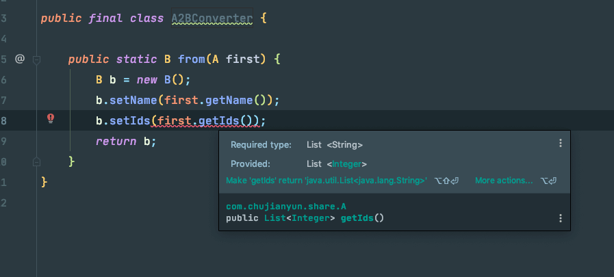The image size is (614, 277).
Task: Click Integer in the Provided type row
Action: 348,164
